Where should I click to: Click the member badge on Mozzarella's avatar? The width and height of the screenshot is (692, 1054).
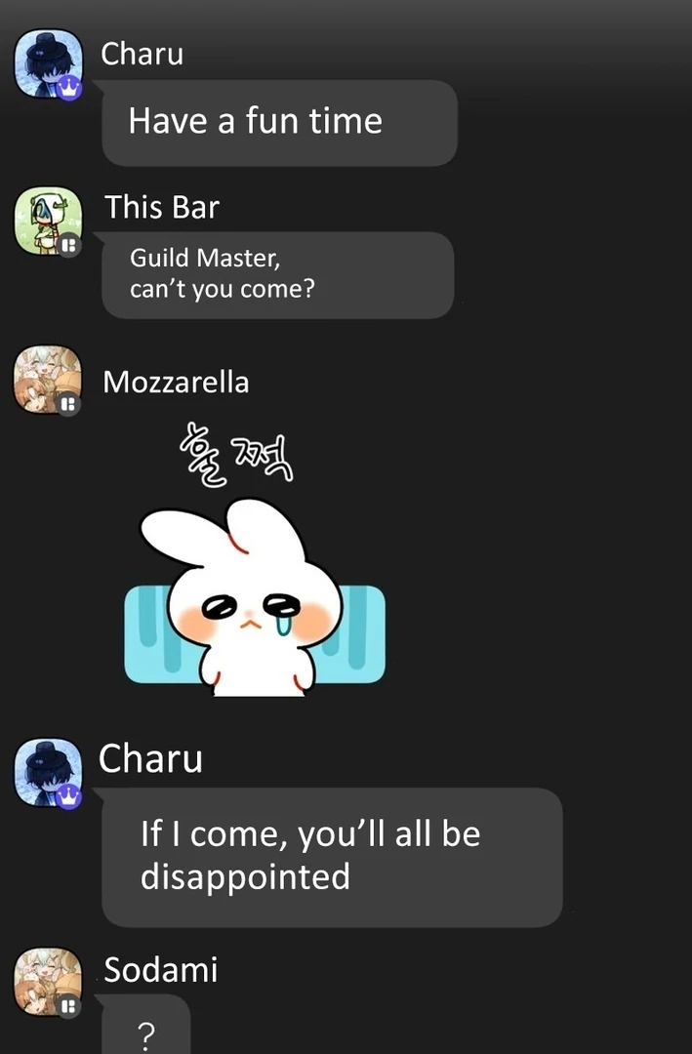pyautogui.click(x=68, y=404)
